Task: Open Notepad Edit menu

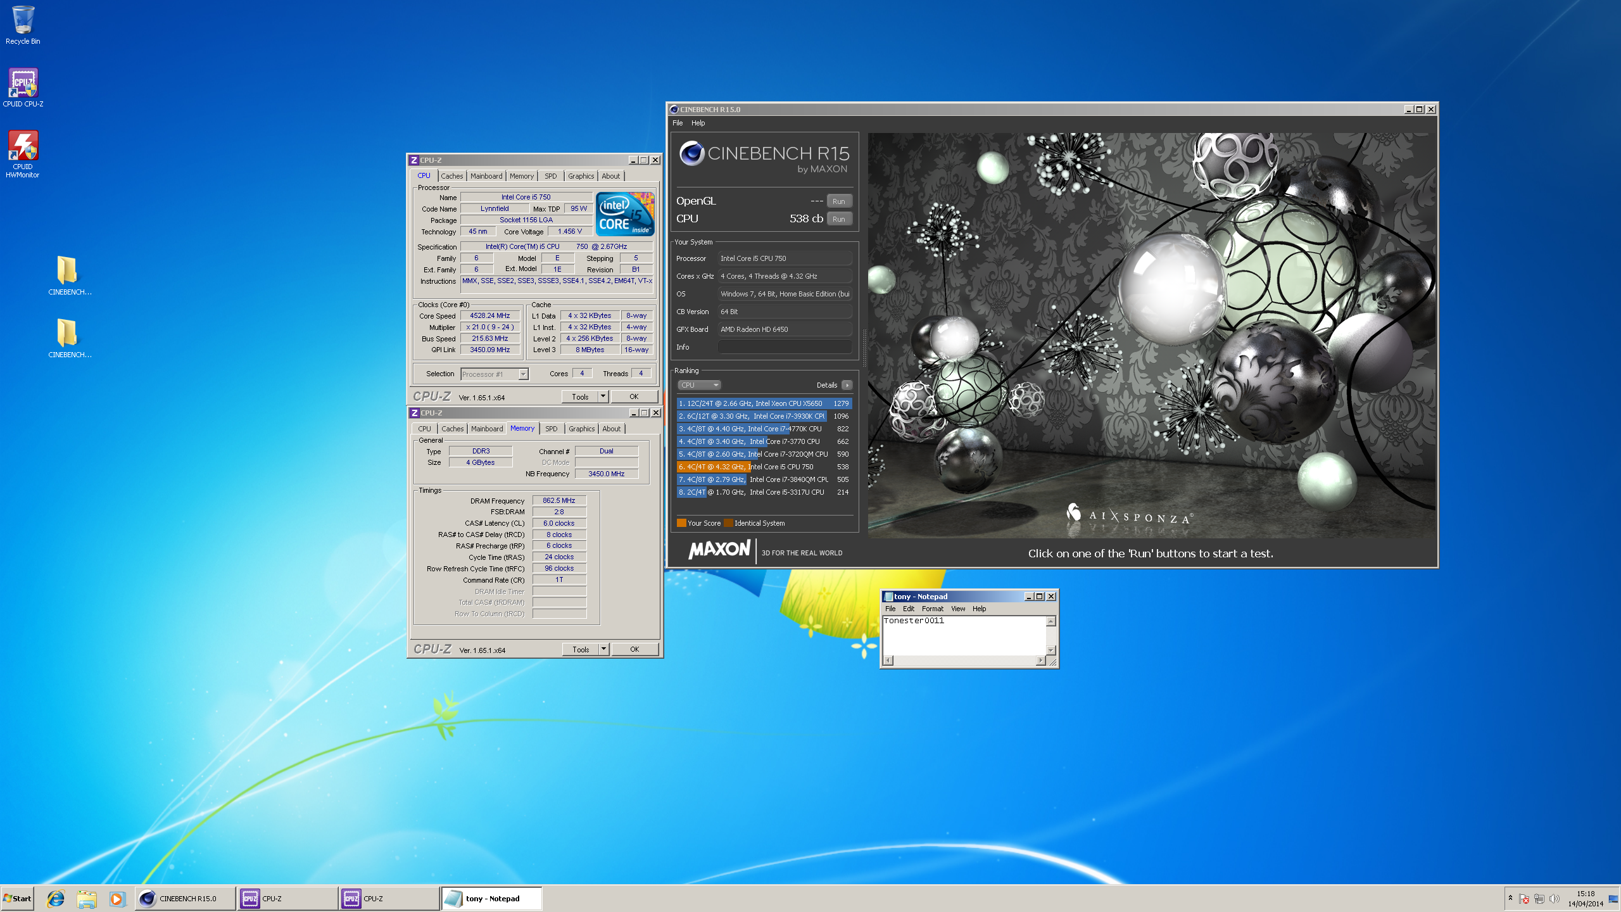Action: pyautogui.click(x=909, y=609)
